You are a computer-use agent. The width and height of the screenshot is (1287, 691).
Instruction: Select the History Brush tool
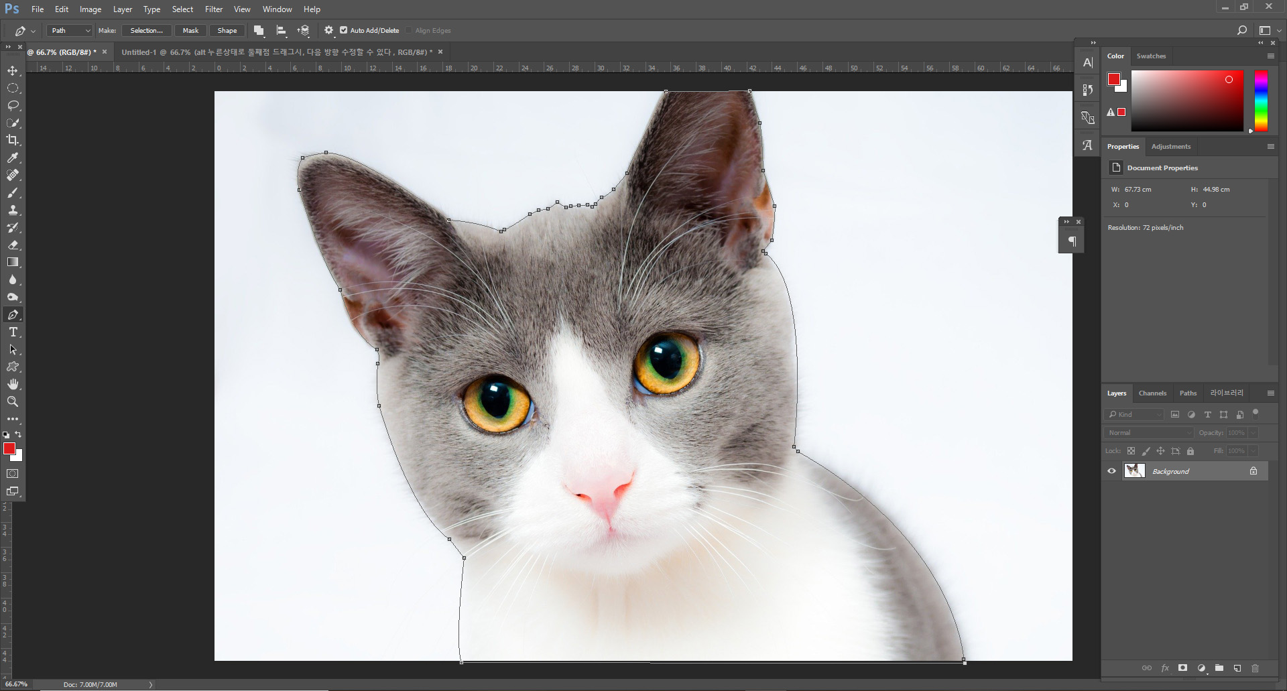(x=13, y=227)
